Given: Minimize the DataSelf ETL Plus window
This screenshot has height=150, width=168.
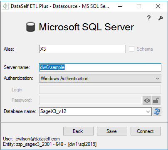Looking at the screenshot, I should 120,6.
